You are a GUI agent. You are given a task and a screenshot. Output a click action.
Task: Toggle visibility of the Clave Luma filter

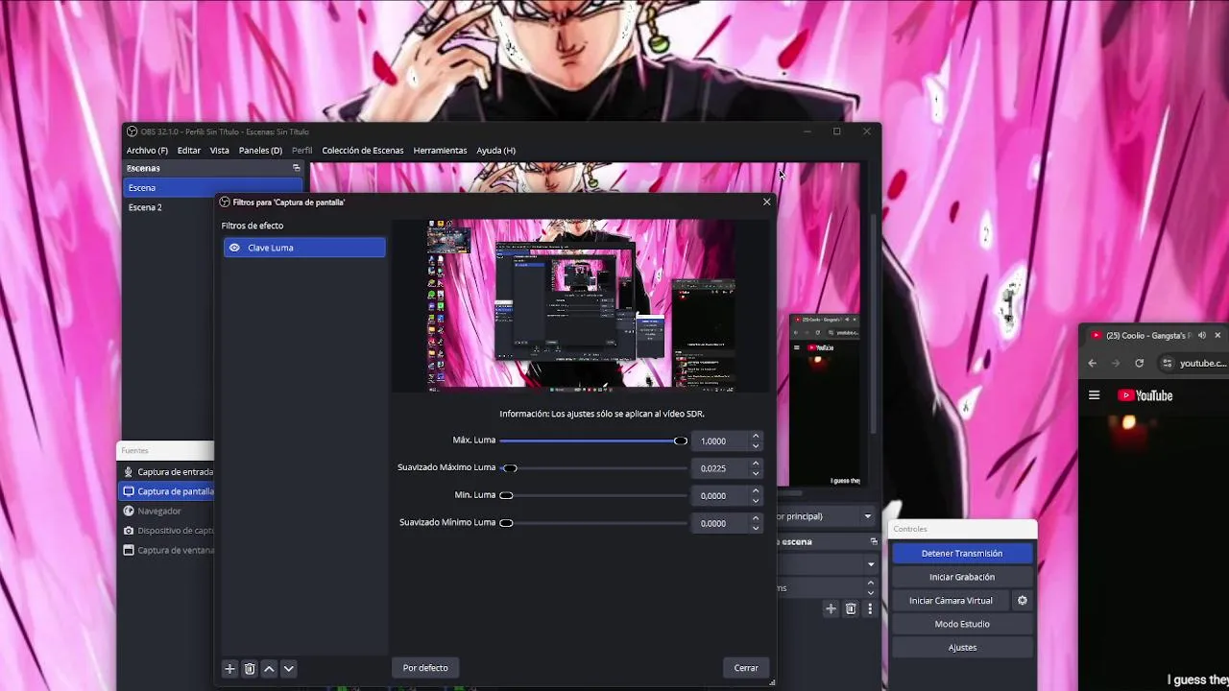click(x=234, y=248)
